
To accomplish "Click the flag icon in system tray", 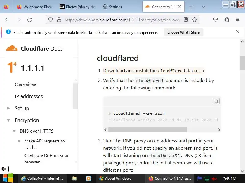I will 199,178.
